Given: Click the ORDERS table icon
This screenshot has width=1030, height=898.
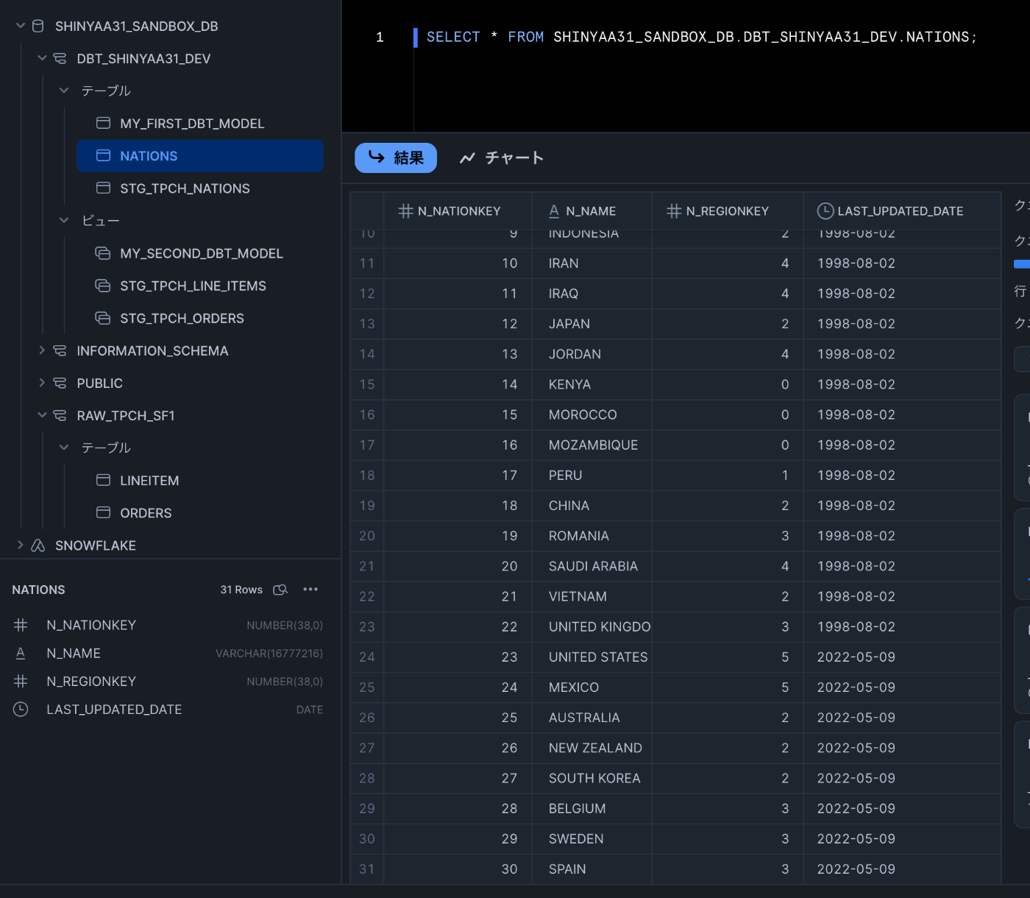Looking at the screenshot, I should coord(104,512).
